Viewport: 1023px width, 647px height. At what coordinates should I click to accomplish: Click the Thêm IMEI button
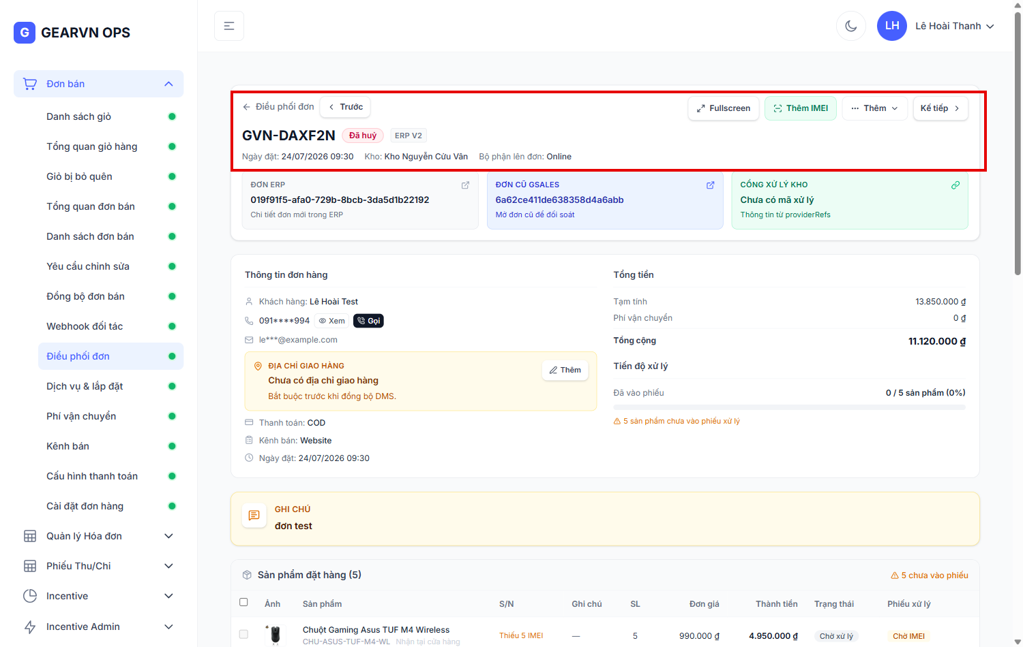(801, 108)
